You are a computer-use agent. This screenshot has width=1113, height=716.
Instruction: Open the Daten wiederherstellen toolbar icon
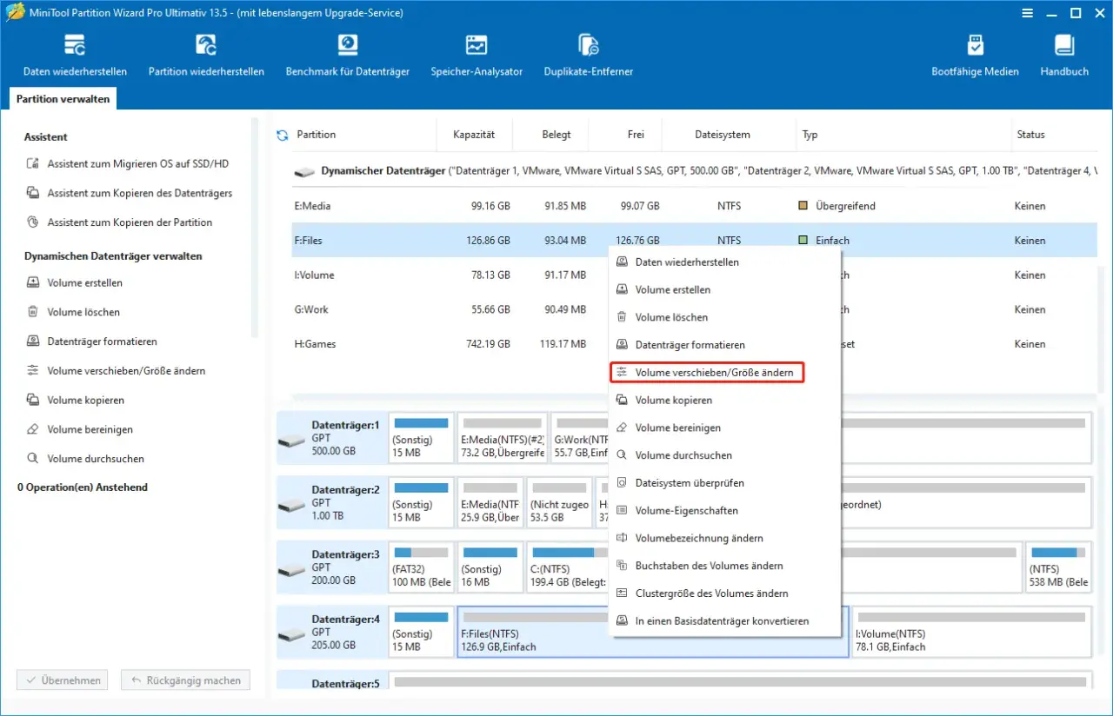click(x=75, y=56)
